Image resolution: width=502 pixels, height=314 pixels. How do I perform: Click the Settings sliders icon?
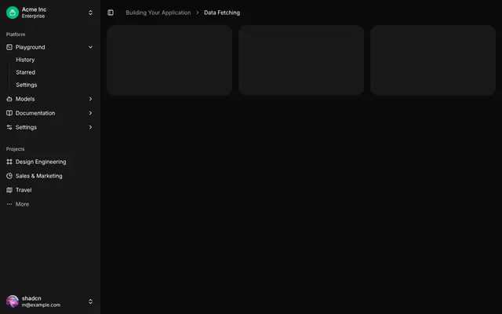9,127
